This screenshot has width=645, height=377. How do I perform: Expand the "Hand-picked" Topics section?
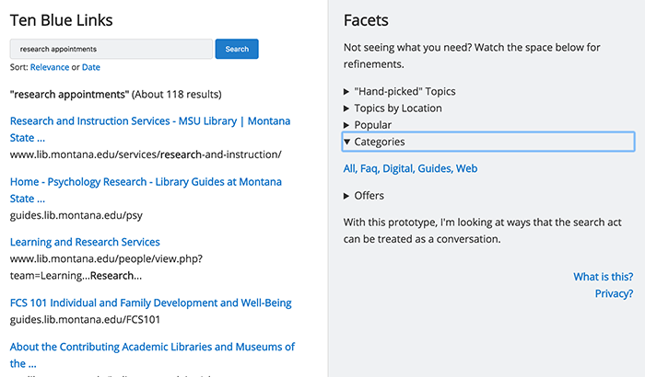(x=404, y=92)
